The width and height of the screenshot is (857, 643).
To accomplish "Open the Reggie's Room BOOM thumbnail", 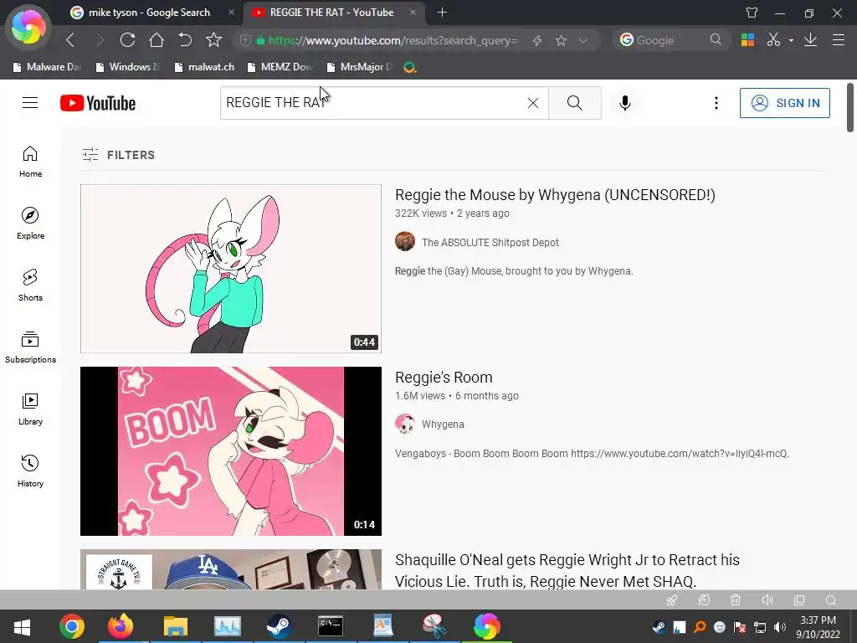I will pyautogui.click(x=231, y=451).
